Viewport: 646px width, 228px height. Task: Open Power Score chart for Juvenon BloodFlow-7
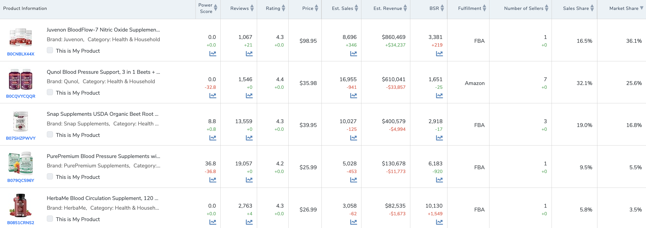click(213, 54)
